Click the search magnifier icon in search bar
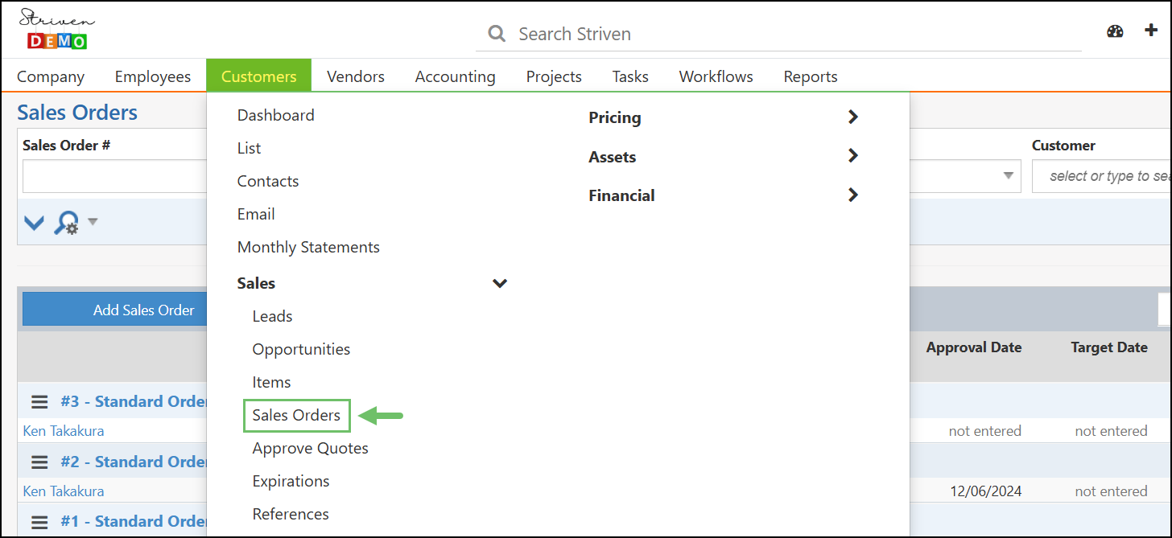Image resolution: width=1172 pixels, height=538 pixels. pyautogui.click(x=497, y=34)
